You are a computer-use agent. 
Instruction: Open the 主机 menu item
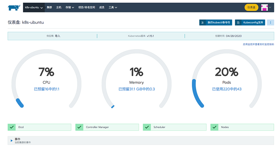(59, 8)
